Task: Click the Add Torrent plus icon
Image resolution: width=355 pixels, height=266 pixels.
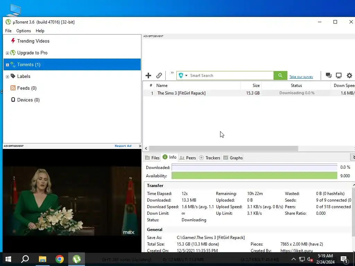Action: (148, 76)
